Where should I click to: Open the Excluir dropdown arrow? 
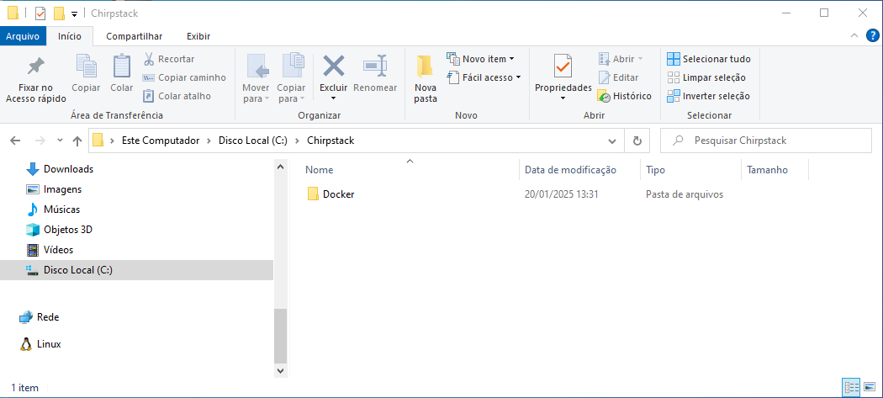333,98
